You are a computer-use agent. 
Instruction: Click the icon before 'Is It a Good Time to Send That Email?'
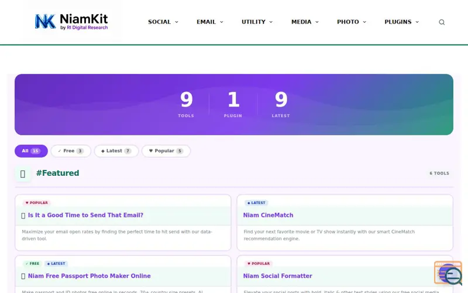coord(23,216)
